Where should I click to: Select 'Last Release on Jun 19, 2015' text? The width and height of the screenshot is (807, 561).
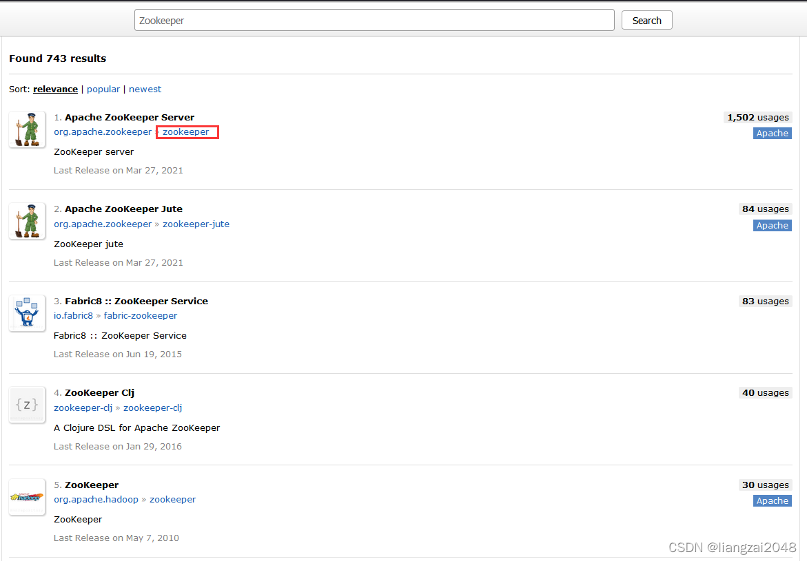[x=118, y=354]
